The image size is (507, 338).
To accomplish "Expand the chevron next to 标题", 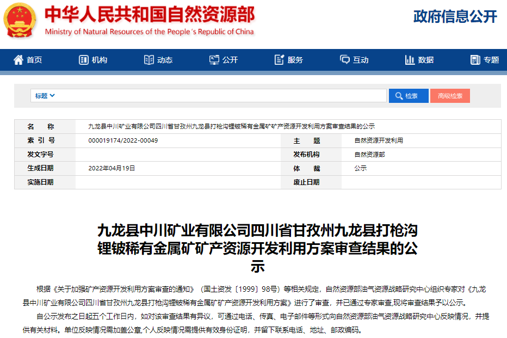I will pyautogui.click(x=53, y=96).
